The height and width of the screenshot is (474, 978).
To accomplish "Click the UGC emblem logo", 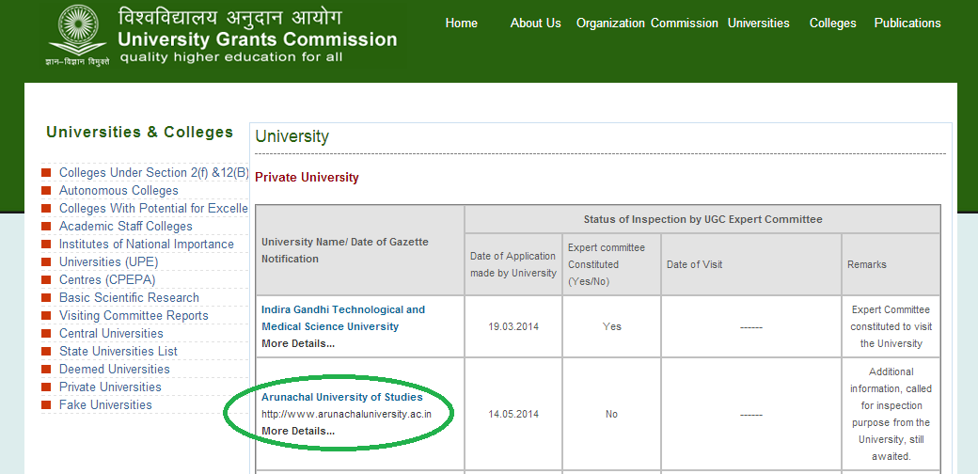I will tap(77, 33).
